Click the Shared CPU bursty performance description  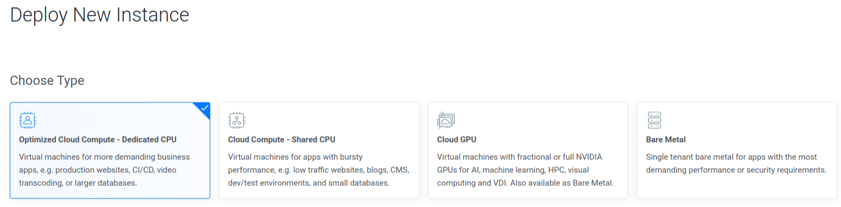click(319, 170)
